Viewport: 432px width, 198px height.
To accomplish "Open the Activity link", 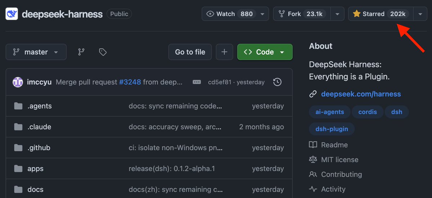I will (333, 189).
